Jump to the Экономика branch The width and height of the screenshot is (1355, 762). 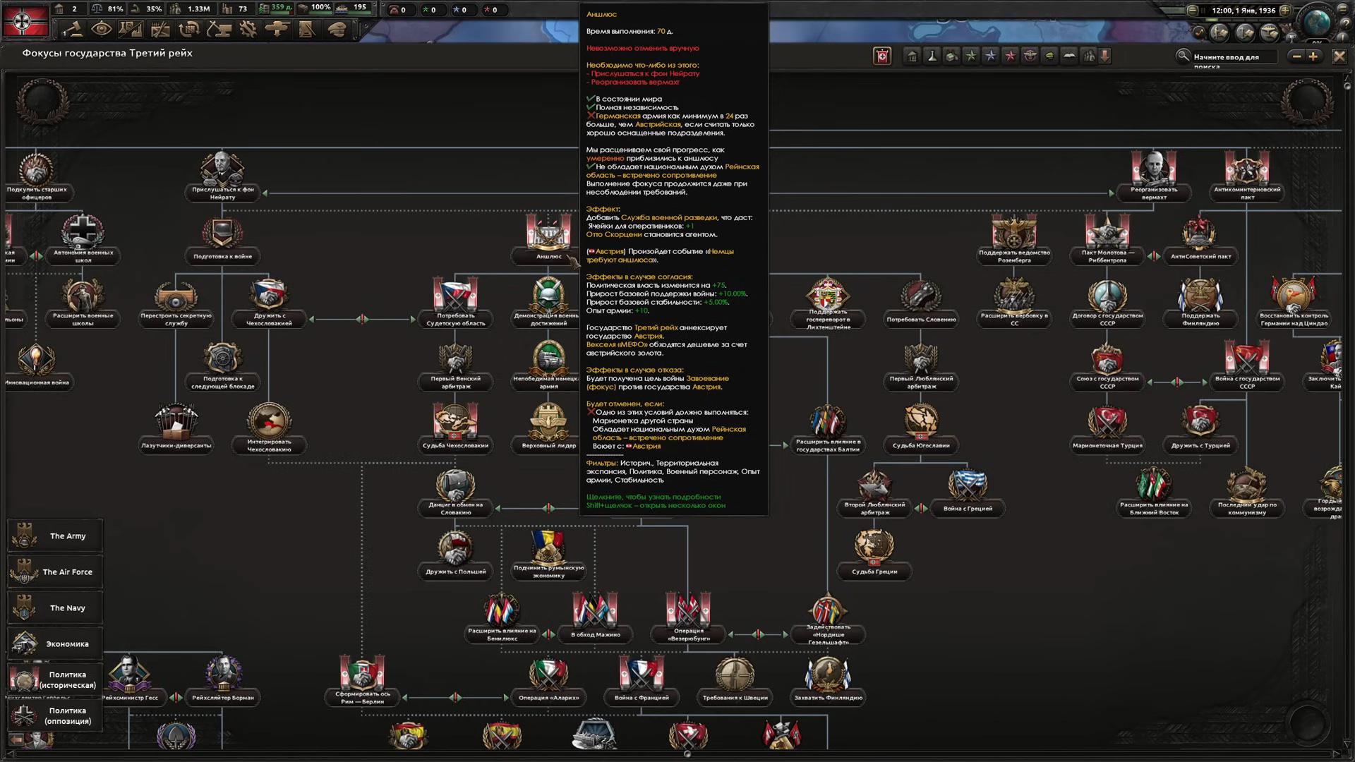tap(55, 644)
